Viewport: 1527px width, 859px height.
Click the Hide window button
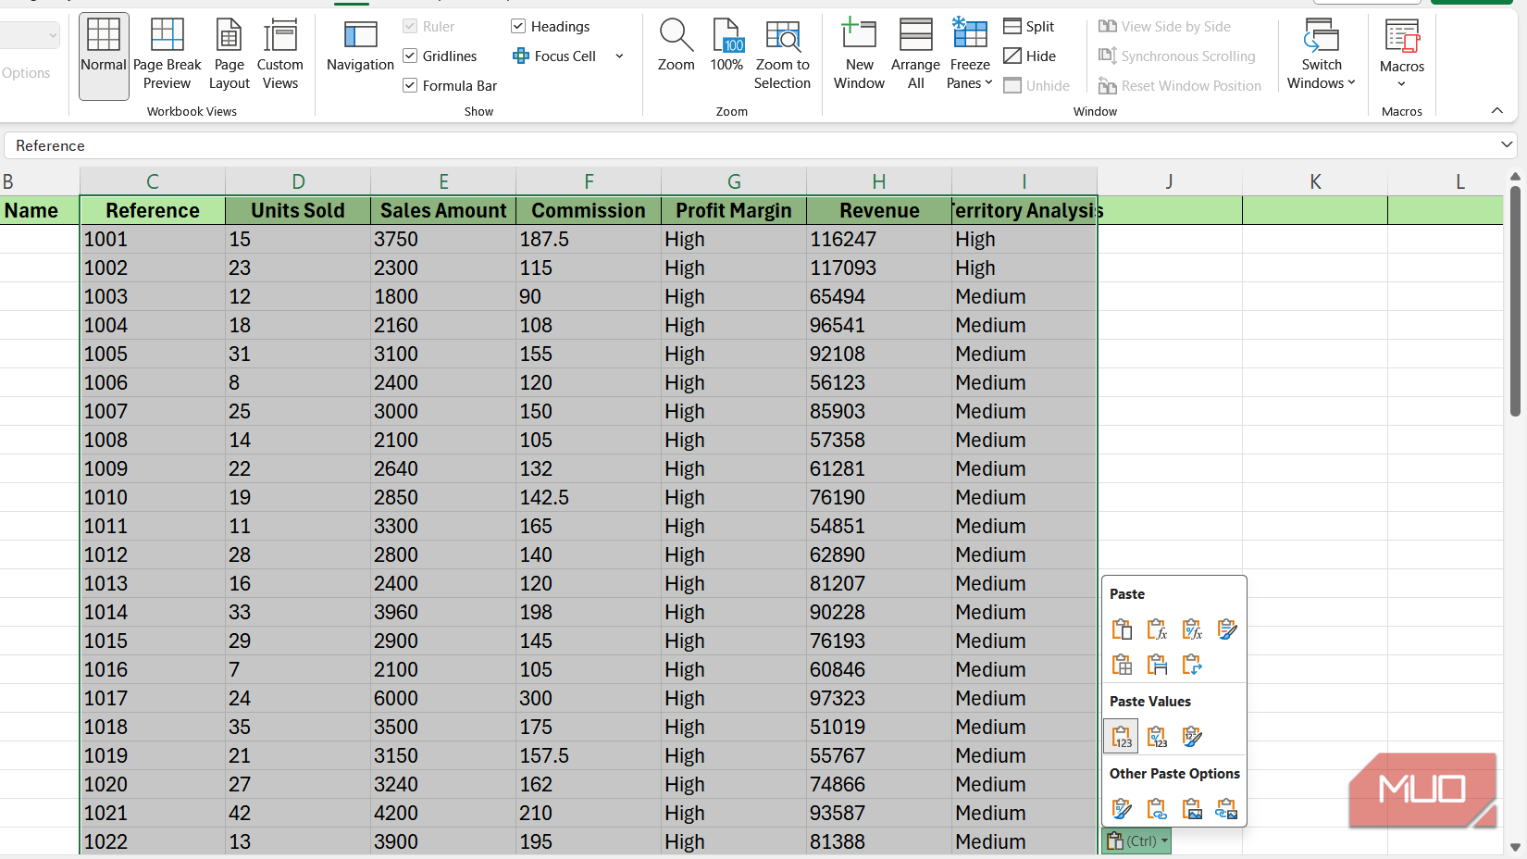point(1029,56)
